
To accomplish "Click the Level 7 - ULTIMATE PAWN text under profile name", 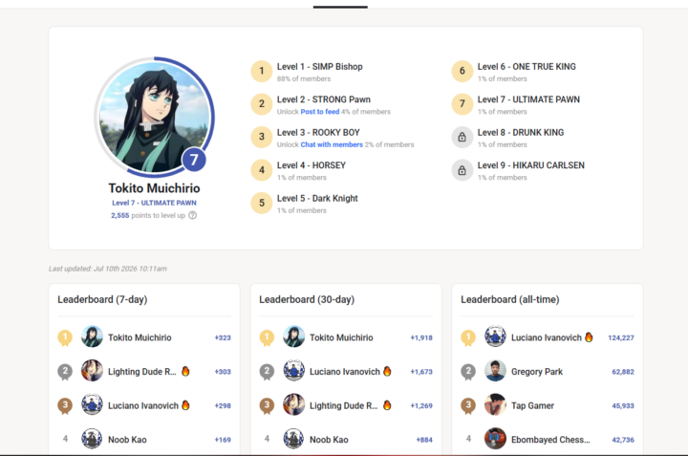I will click(154, 203).
